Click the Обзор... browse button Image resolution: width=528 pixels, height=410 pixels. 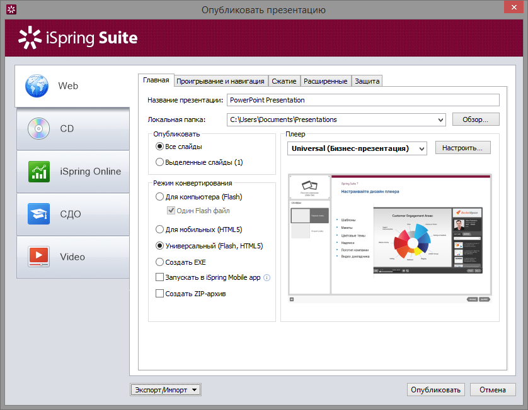tap(476, 119)
